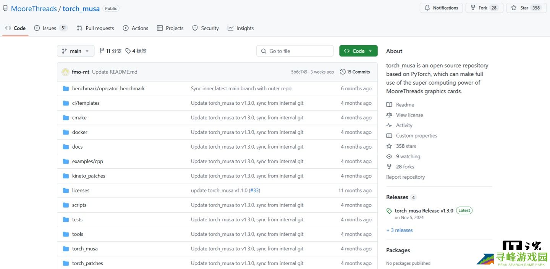The image size is (550, 269).
Task: Click in the Go to file field
Action: pyautogui.click(x=298, y=51)
